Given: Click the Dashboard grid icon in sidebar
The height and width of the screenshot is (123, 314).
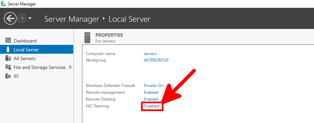Looking at the screenshot, I should pos(8,41).
